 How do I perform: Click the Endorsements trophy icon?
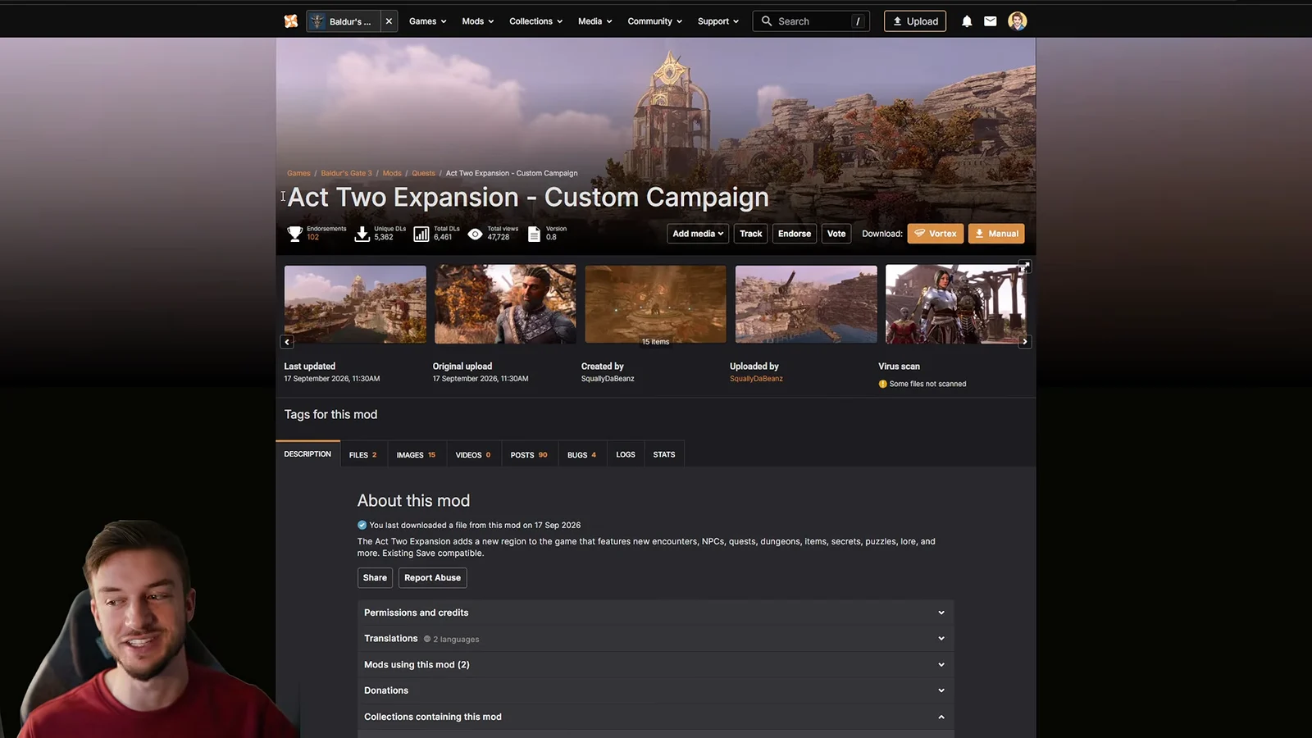point(295,234)
